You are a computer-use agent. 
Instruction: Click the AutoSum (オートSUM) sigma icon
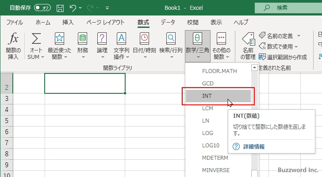[36, 38]
